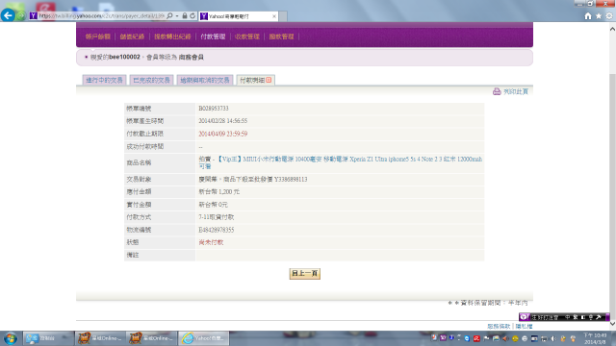Open the address bar dropdown arrow
The height and width of the screenshot is (346, 616).
[177, 15]
